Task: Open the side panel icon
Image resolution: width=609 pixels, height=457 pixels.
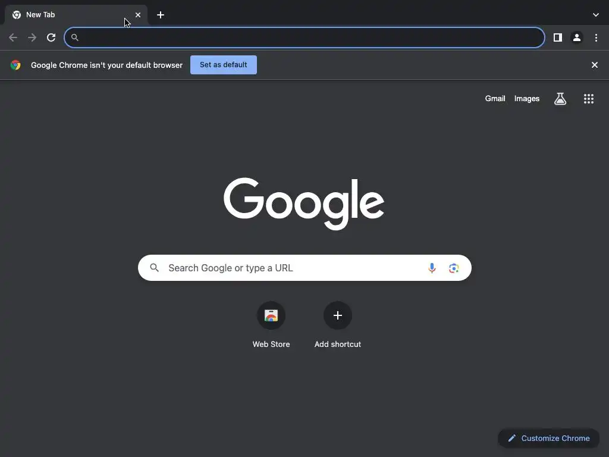Action: tap(558, 37)
